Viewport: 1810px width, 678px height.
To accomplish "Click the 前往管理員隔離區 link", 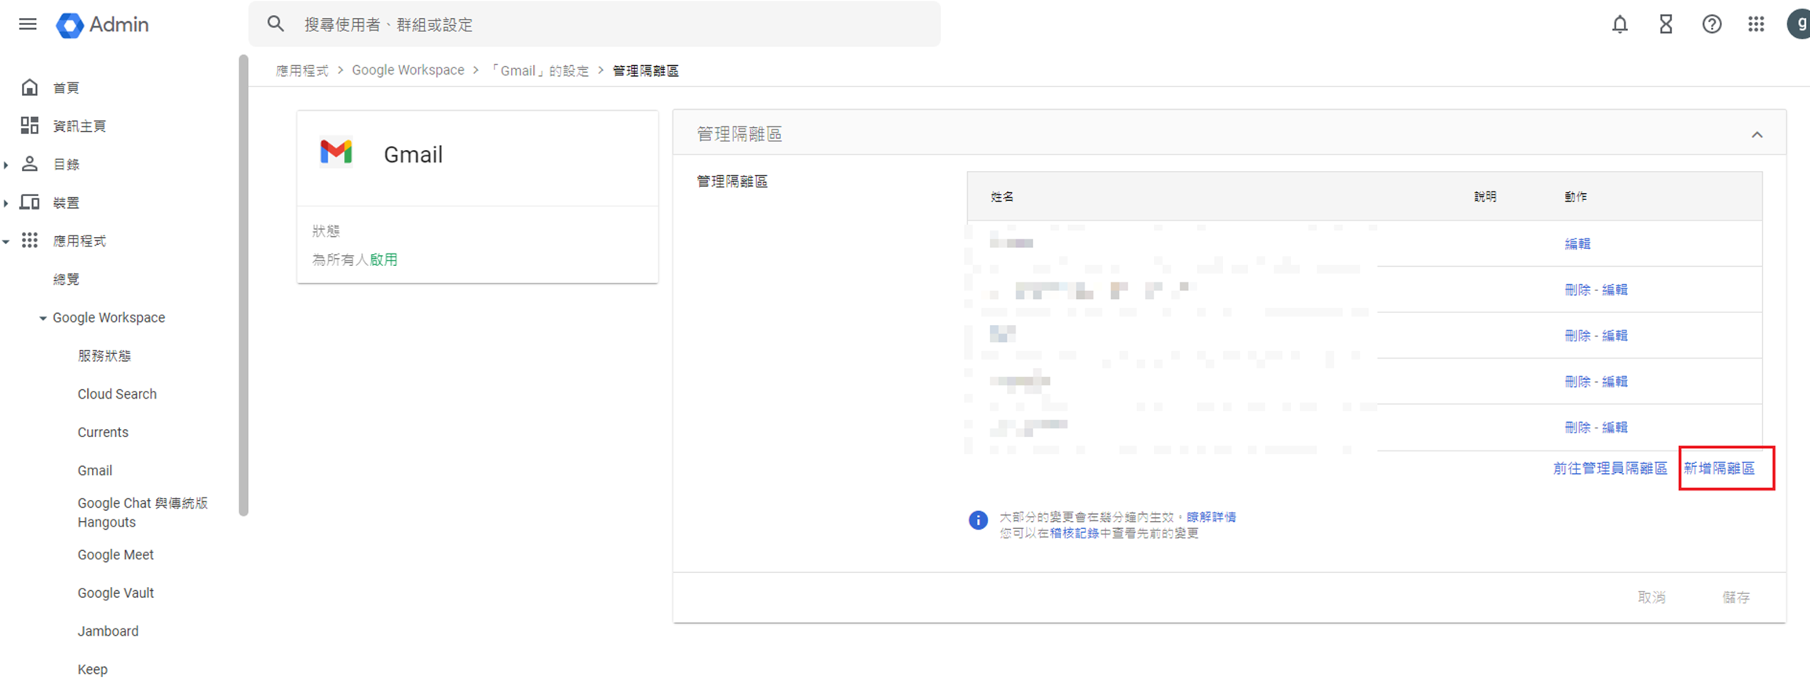I will click(1609, 468).
